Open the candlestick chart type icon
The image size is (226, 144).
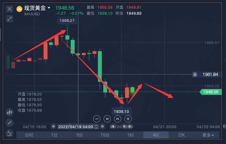pos(10,112)
